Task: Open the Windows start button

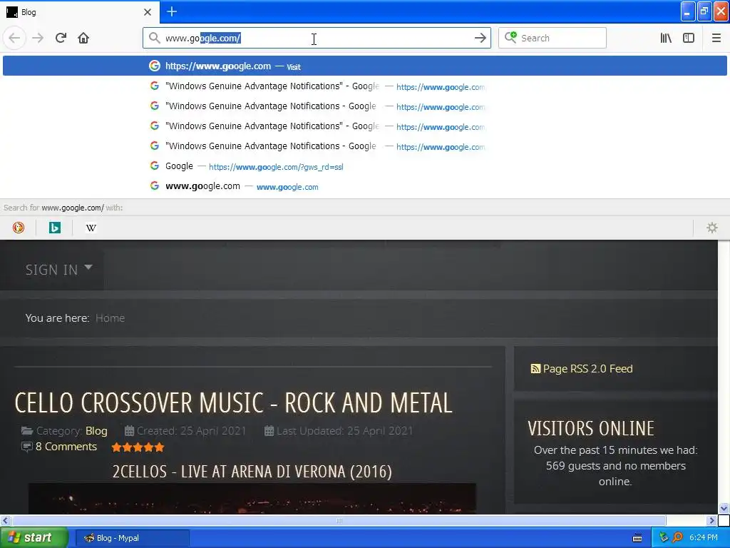Action: click(x=34, y=538)
